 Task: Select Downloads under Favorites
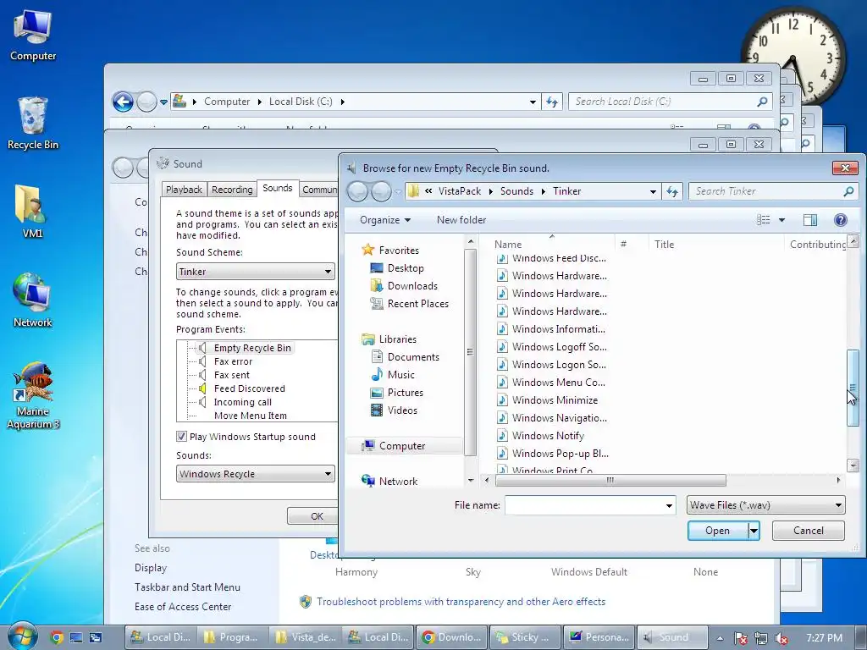click(x=412, y=286)
